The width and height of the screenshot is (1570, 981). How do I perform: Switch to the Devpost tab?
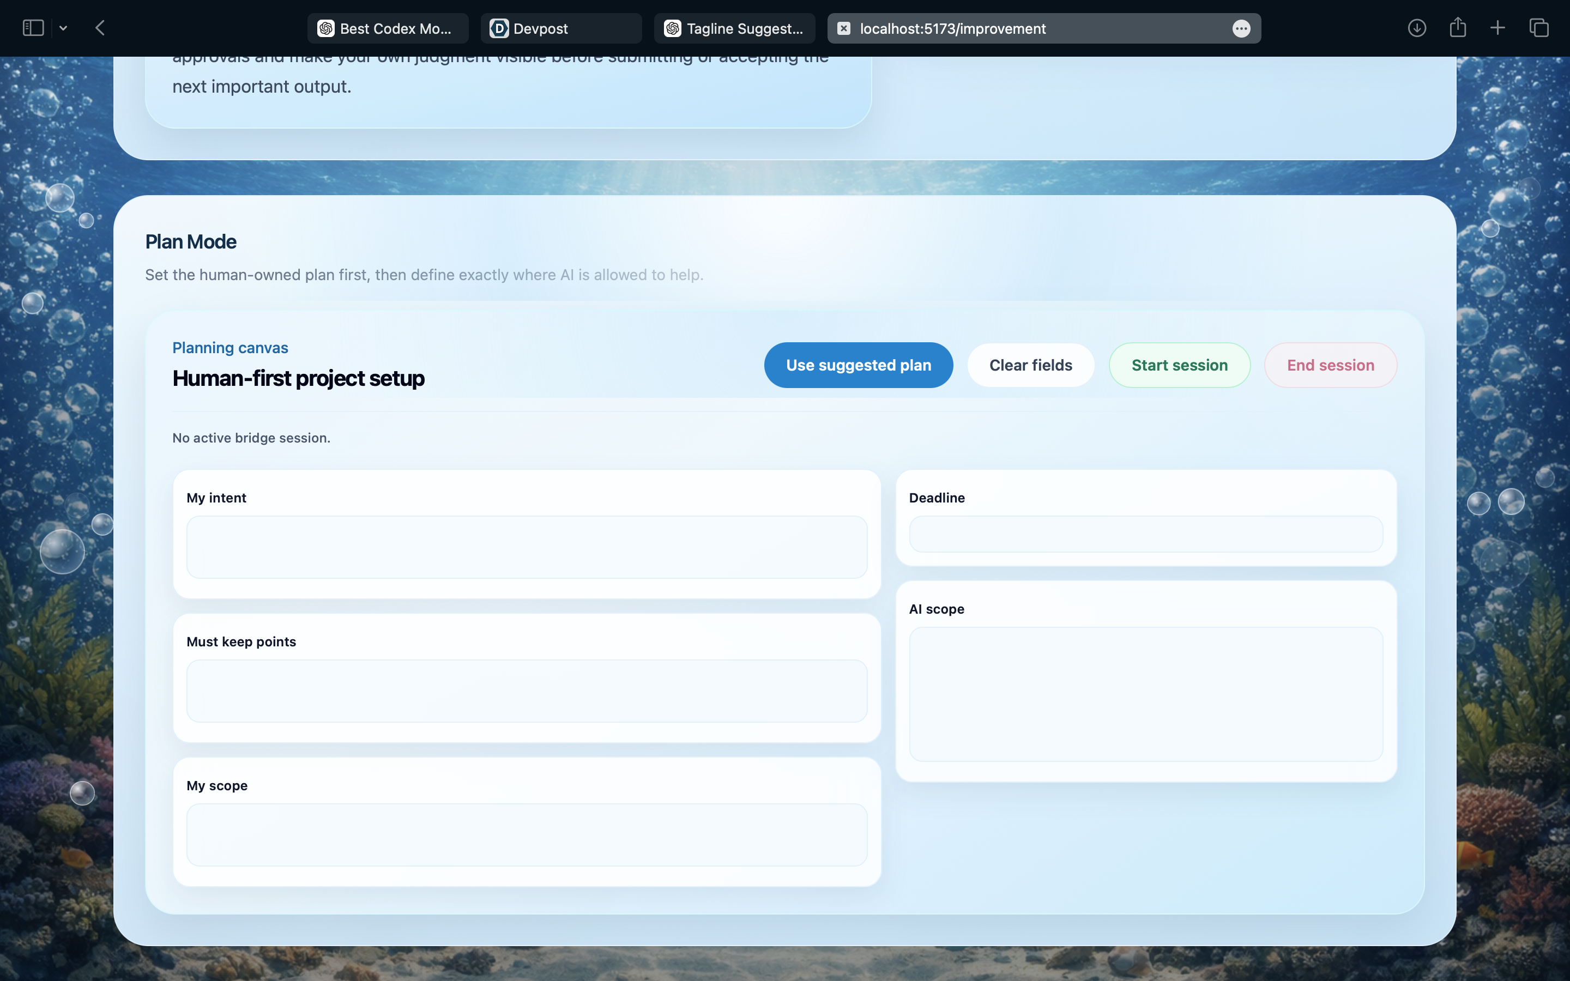click(560, 28)
